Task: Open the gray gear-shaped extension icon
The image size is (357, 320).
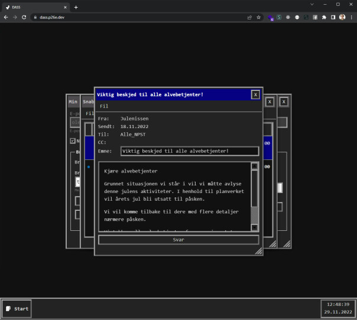Action: (x=288, y=17)
